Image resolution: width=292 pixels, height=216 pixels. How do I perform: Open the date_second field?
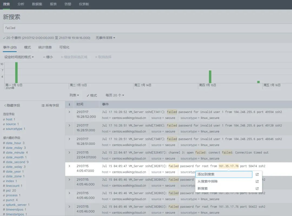click(15, 162)
